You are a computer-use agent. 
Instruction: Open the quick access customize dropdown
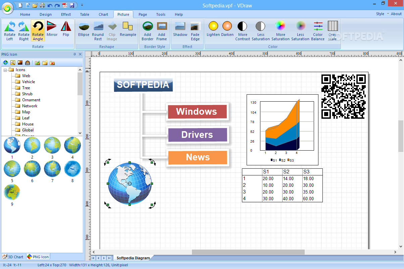(82, 5)
